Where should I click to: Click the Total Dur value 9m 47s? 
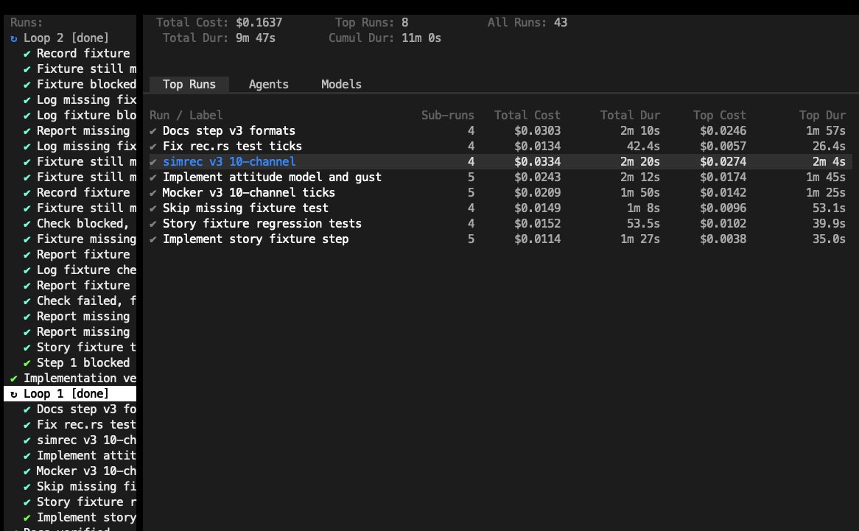click(x=256, y=38)
